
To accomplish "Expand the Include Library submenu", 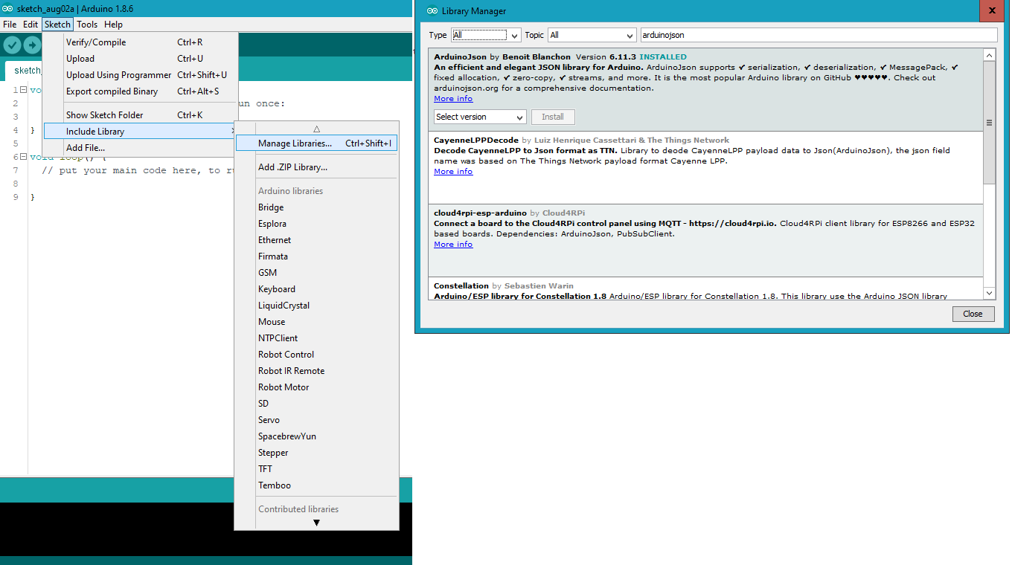I will [x=140, y=132].
